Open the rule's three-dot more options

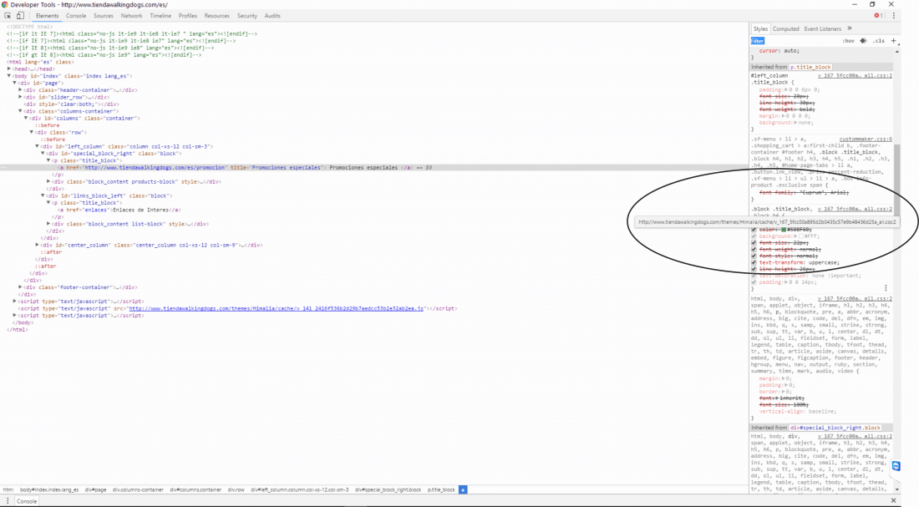click(886, 288)
